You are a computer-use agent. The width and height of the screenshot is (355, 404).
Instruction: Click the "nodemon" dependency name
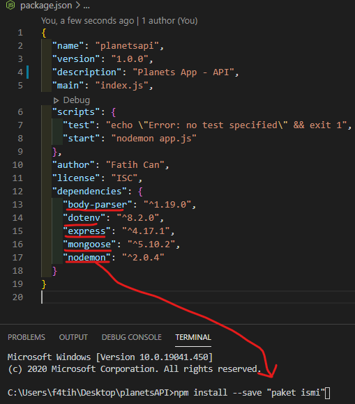click(86, 258)
